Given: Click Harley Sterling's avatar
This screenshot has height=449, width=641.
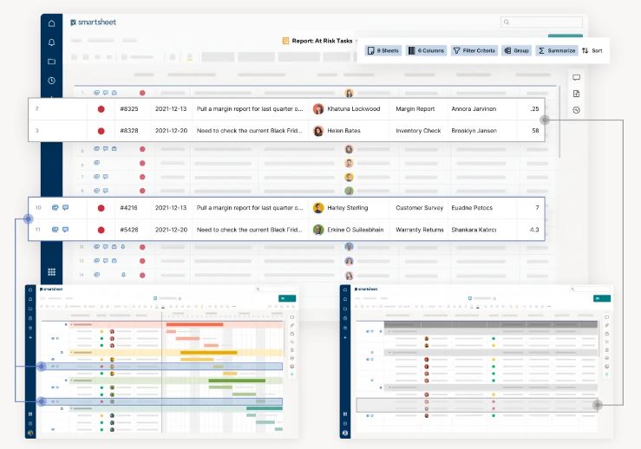Looking at the screenshot, I should pos(318,208).
